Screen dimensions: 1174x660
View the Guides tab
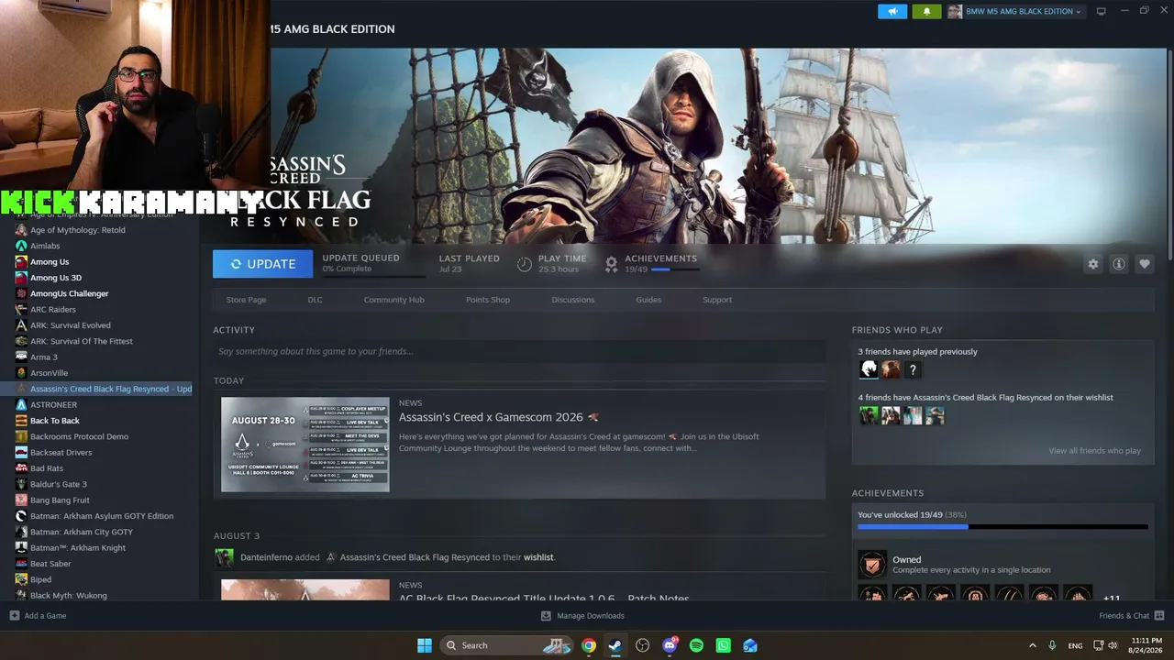point(648,300)
